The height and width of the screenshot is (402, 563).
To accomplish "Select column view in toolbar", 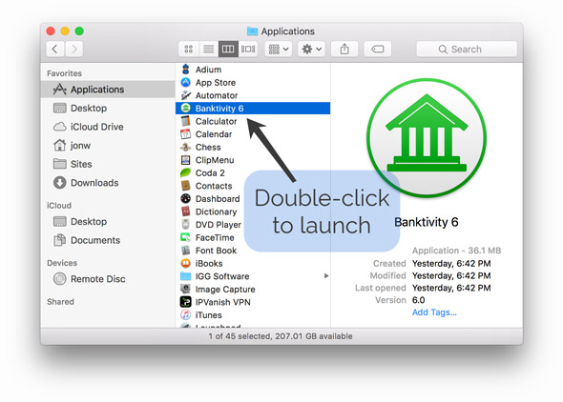I will point(228,49).
